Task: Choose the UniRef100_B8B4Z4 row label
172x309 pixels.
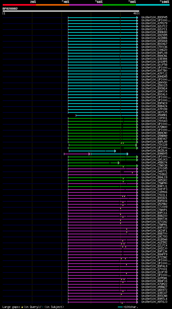Action: [x=154, y=106]
